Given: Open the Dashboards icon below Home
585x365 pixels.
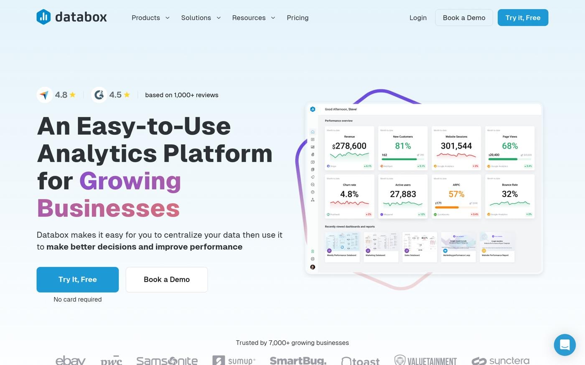Looking at the screenshot, I should click(x=312, y=140).
